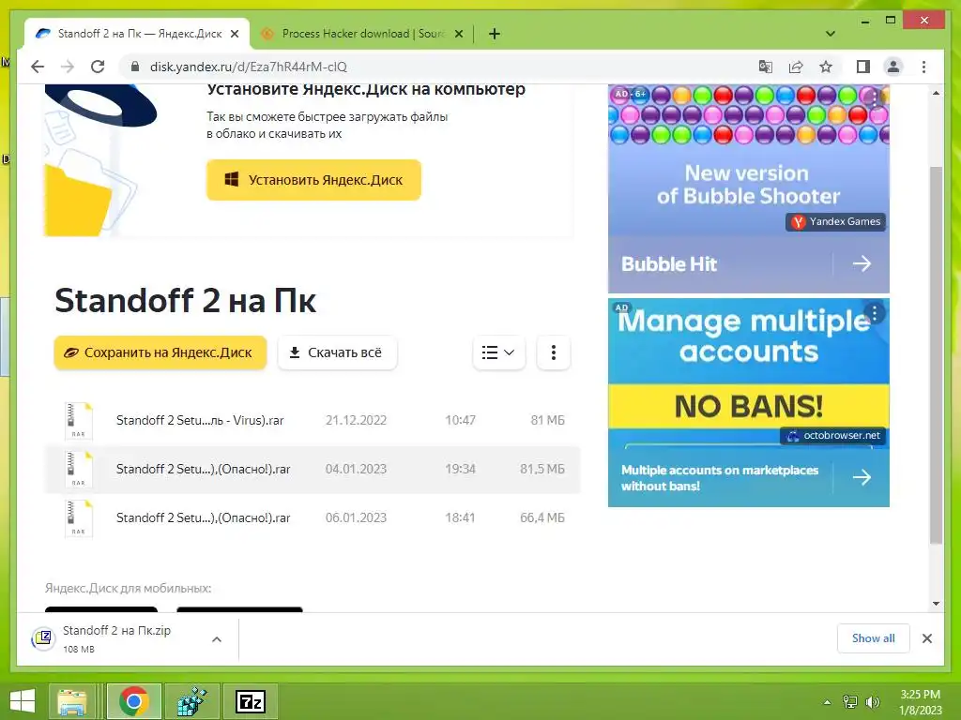Click the Установить Яндекс.Диск button

(x=313, y=180)
